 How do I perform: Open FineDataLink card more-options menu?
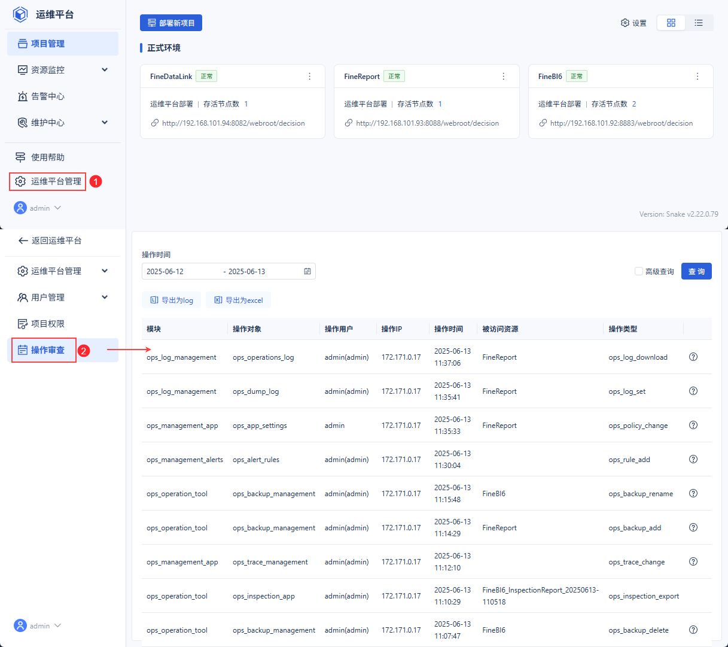point(309,76)
